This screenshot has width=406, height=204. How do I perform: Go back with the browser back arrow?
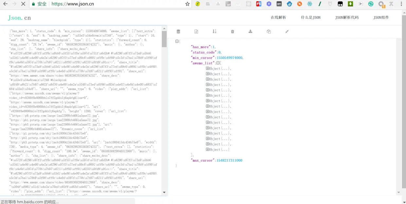(x=5, y=4)
